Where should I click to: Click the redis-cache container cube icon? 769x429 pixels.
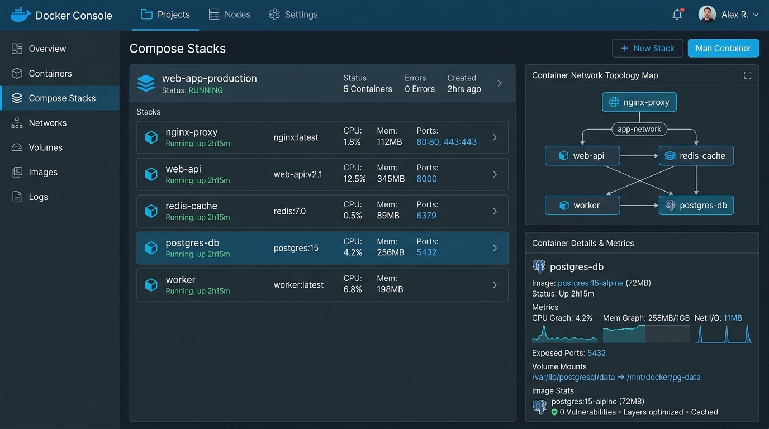151,211
